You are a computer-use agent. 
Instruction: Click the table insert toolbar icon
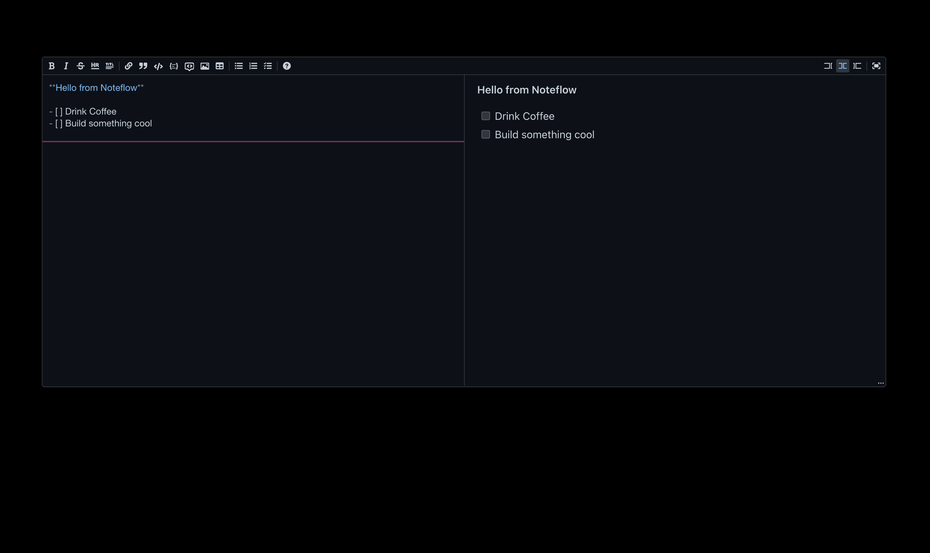[x=219, y=66]
